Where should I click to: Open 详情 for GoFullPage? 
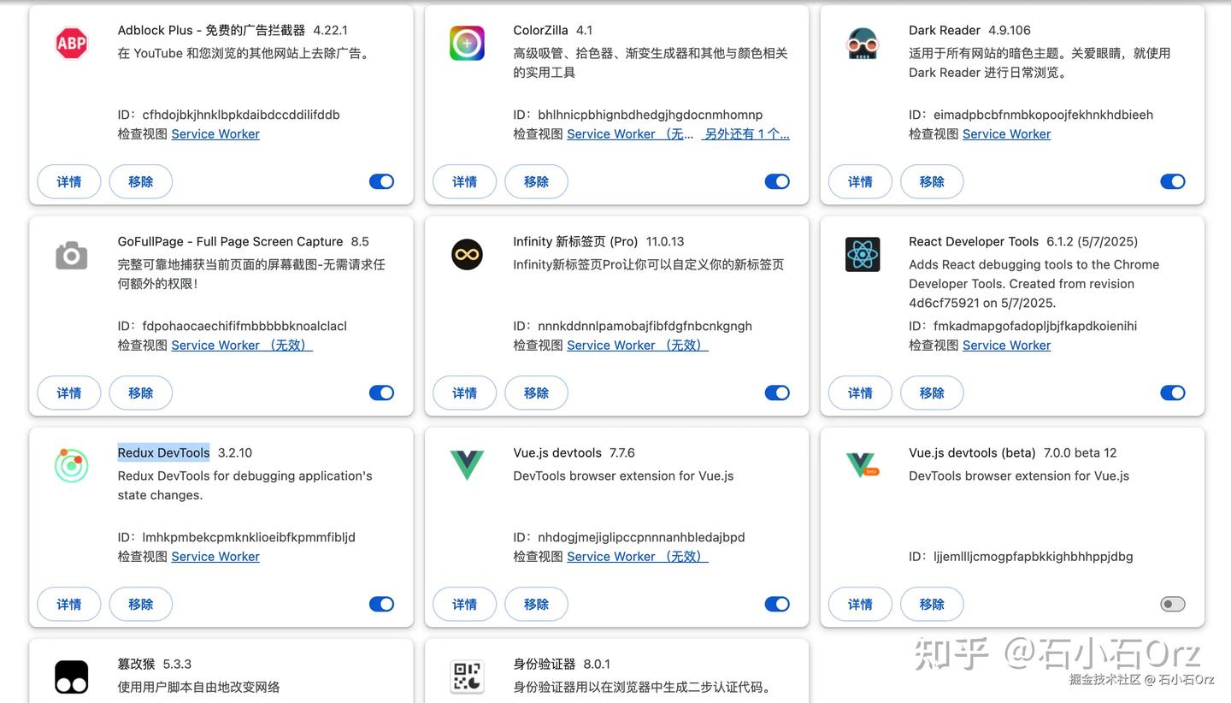click(x=69, y=393)
